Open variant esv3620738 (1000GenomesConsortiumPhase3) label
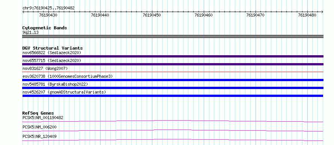The width and height of the screenshot is (334, 145). click(x=68, y=76)
